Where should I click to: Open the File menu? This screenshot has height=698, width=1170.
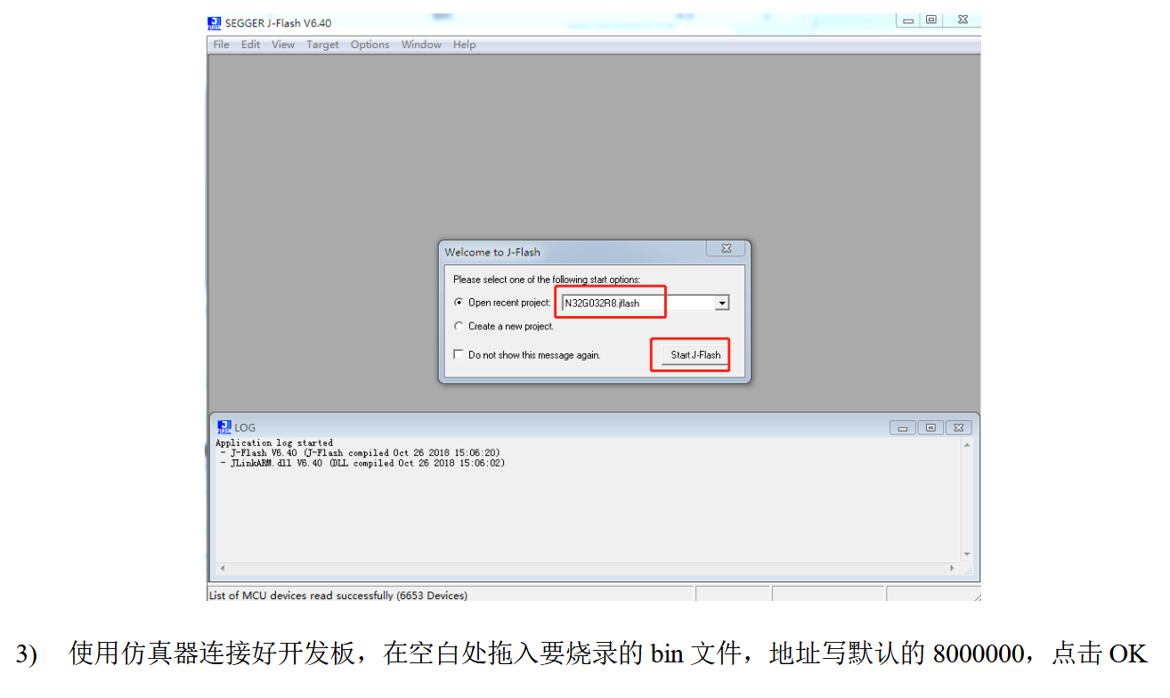pyautogui.click(x=220, y=45)
